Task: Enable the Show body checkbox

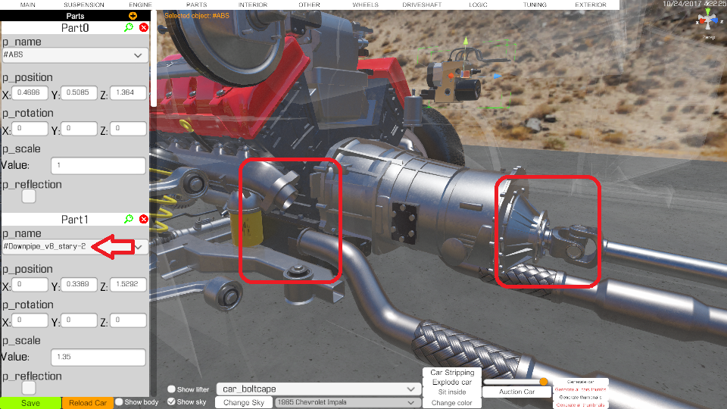Action: click(x=119, y=402)
